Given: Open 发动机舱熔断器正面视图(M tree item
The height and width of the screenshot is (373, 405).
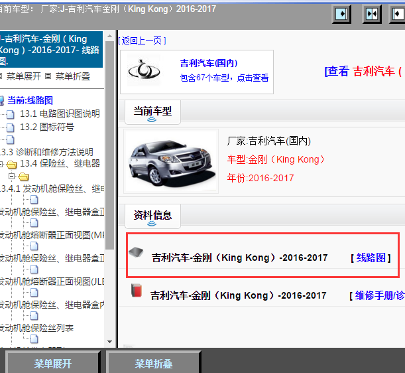Looking at the screenshot, I should (x=52, y=235).
